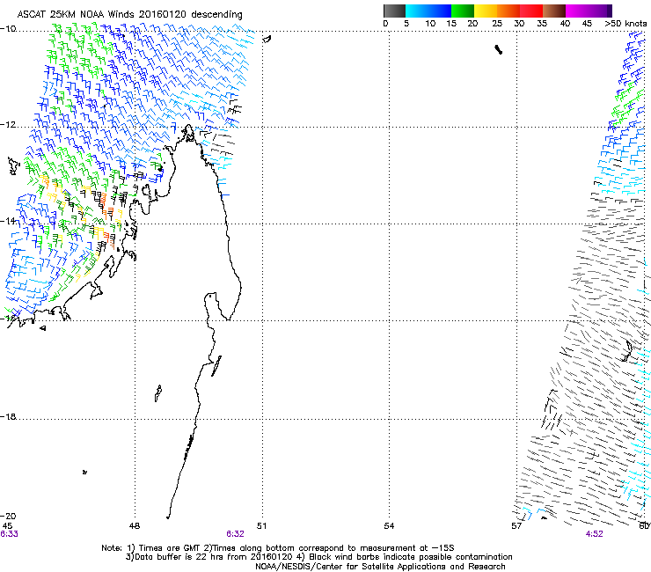
Task: Click the purple '4:52' pass time
Action: tap(594, 534)
